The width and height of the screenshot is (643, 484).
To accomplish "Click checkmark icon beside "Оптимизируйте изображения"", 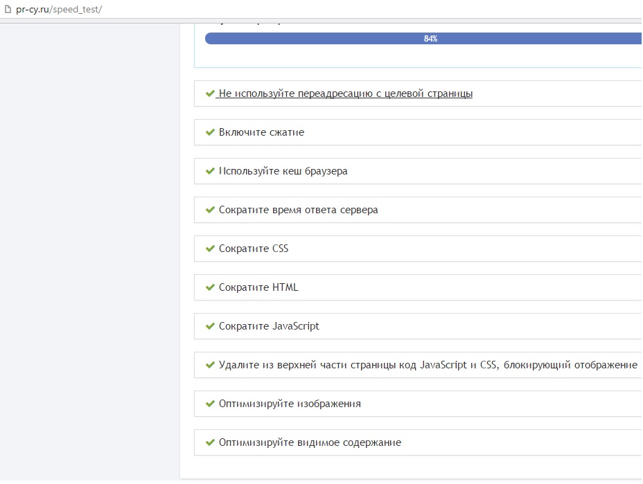I will coord(210,404).
